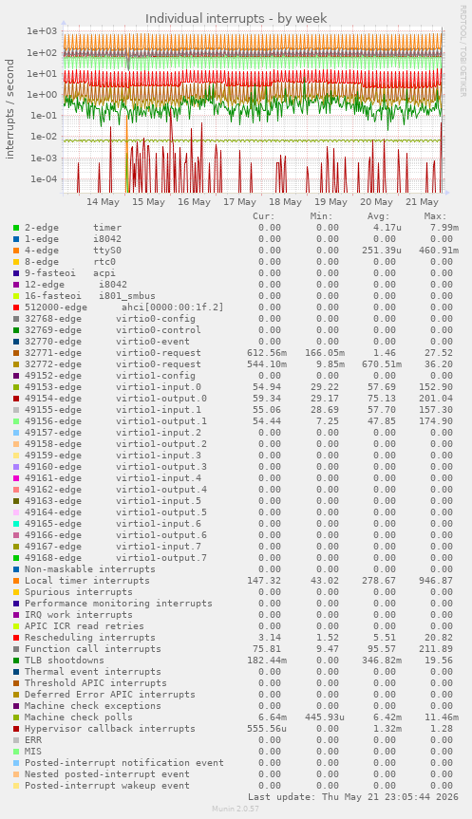Click the 21 May date axis label
This screenshot has width=472, height=819.
[422, 201]
